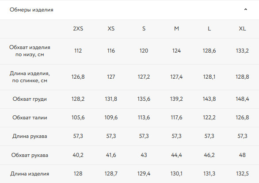Select the L size column header
Image resolution: width=259 pixels, height=183 pixels.
[x=209, y=29]
